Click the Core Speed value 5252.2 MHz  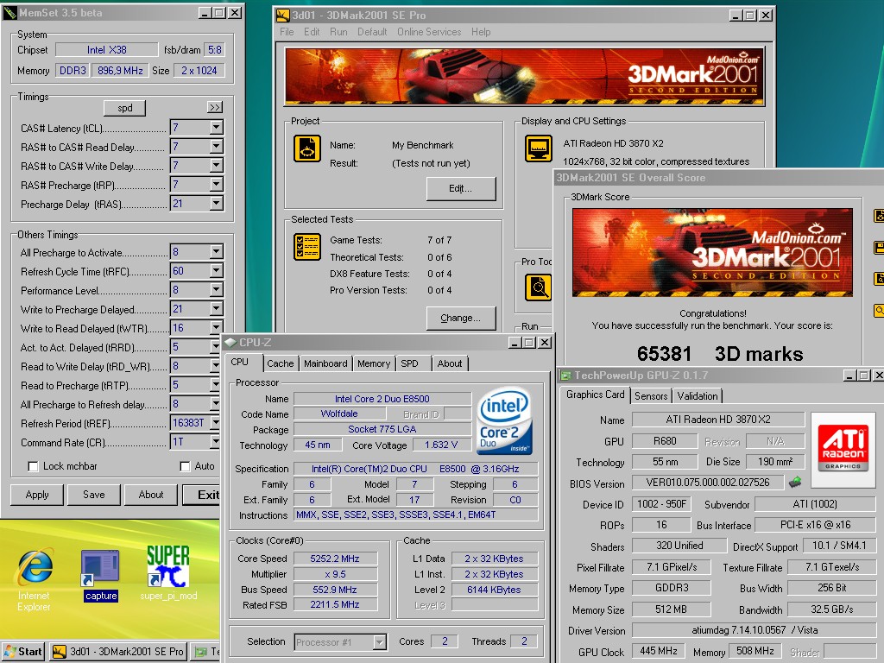[335, 559]
